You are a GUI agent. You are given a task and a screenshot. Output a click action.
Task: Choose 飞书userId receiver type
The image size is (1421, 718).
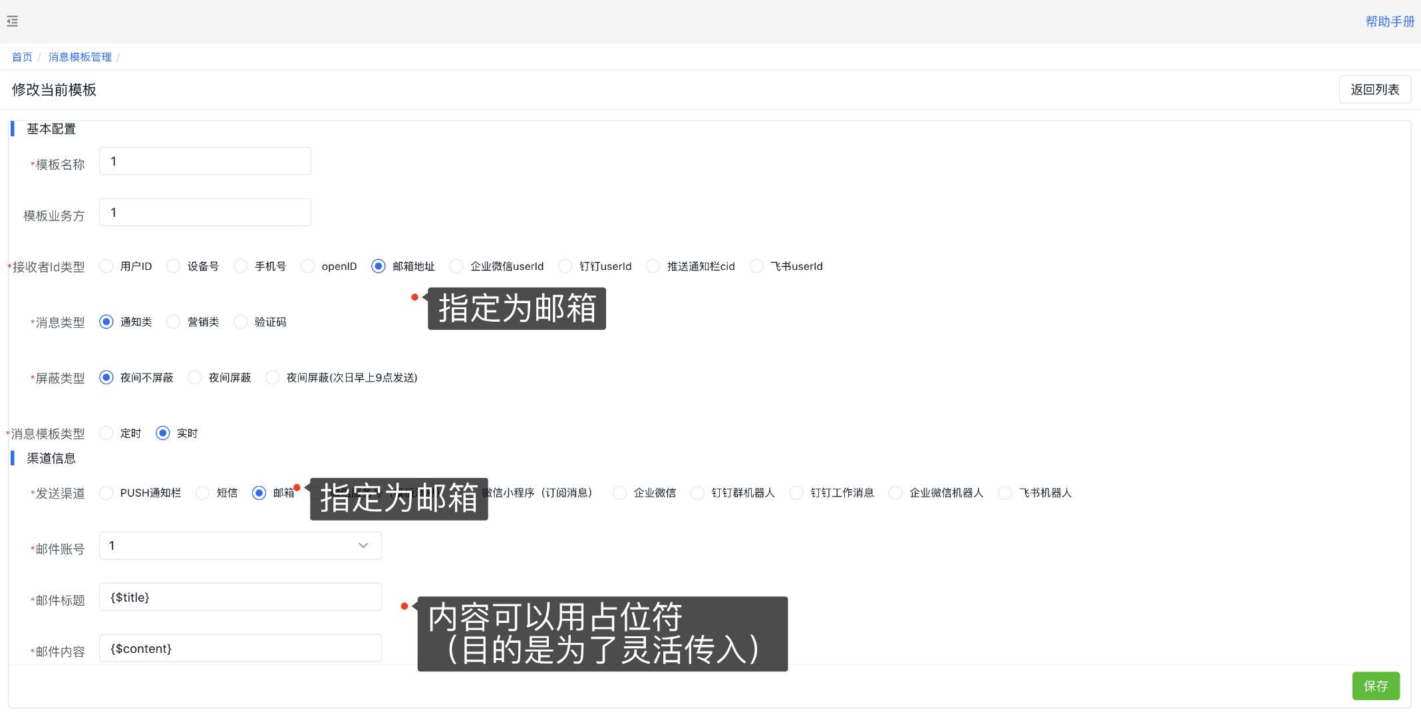click(x=756, y=266)
